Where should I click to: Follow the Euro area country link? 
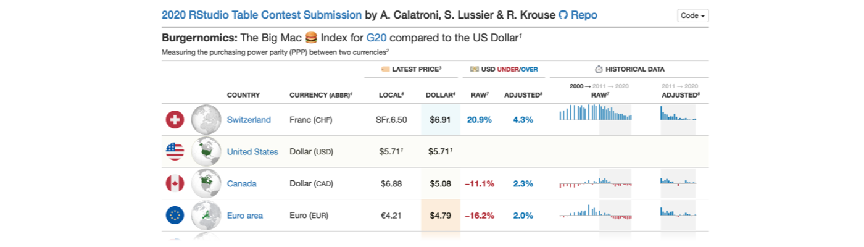[x=245, y=216]
